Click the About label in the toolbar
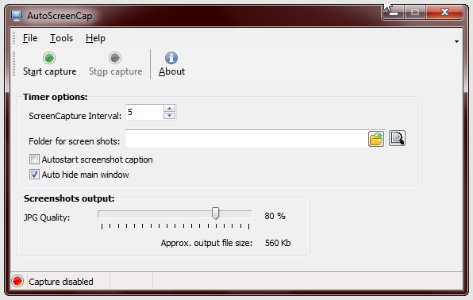473x300 pixels. [x=171, y=71]
